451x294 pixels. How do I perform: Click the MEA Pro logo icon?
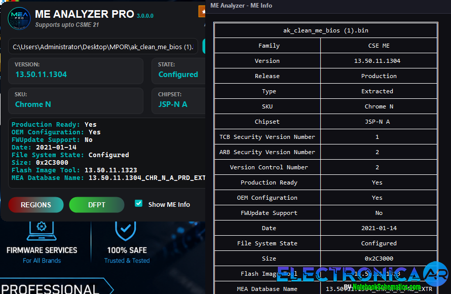click(19, 18)
